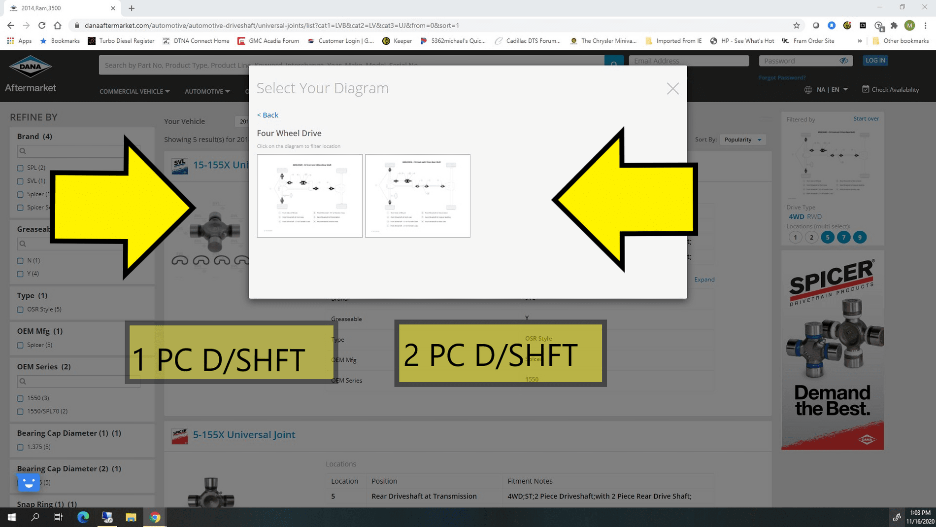936x527 pixels.
Task: Select the one-piece rear shaft diagram thumbnail
Action: pyautogui.click(x=309, y=196)
